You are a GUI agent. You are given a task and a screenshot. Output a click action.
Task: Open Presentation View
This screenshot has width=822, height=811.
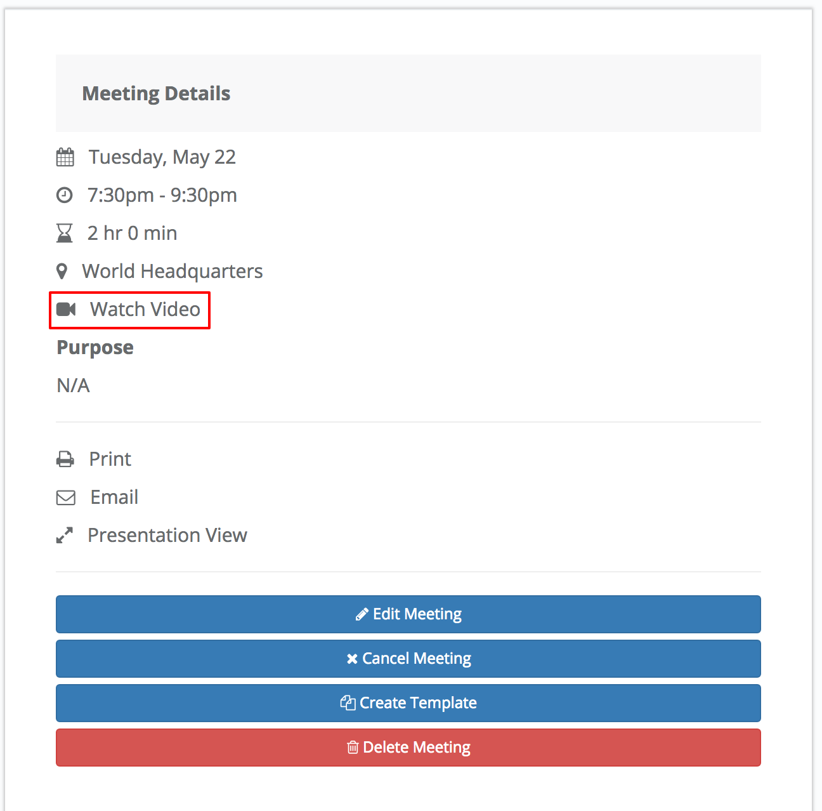click(167, 535)
